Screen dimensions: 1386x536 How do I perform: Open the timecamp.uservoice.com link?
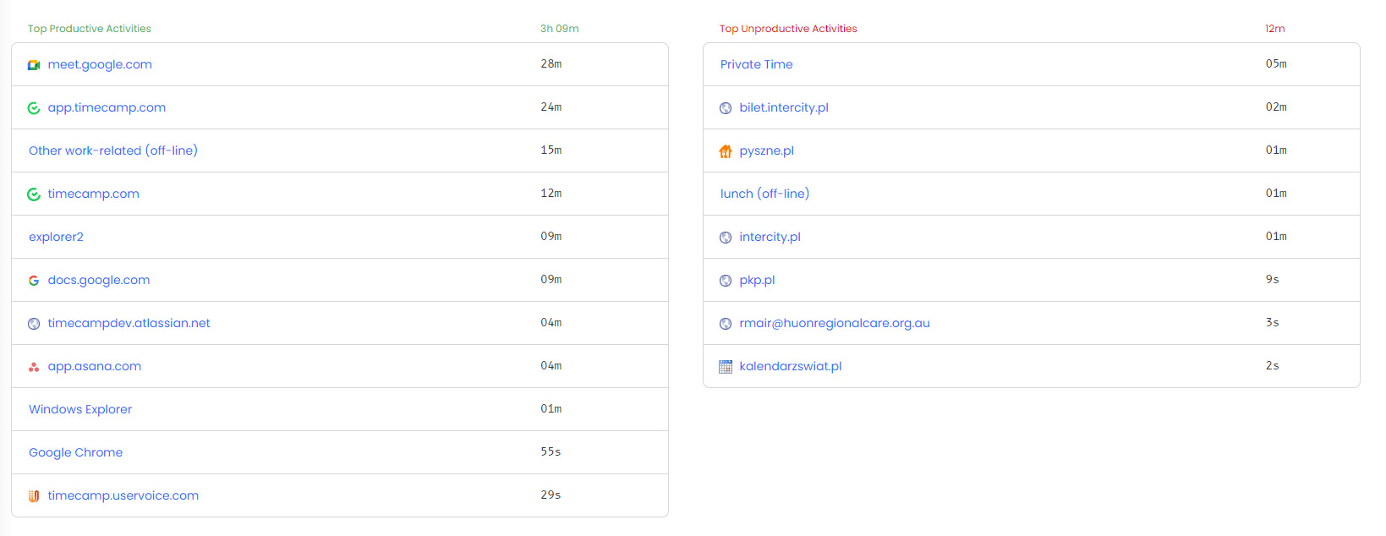click(123, 495)
